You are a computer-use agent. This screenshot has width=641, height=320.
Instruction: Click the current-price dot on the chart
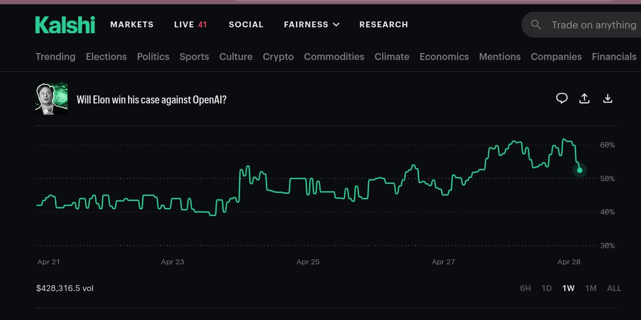coord(580,170)
